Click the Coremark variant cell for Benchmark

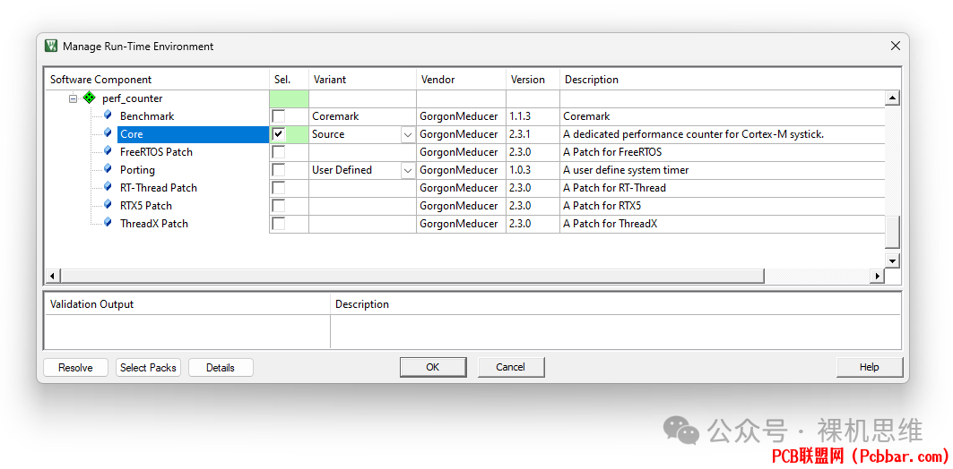(x=362, y=115)
